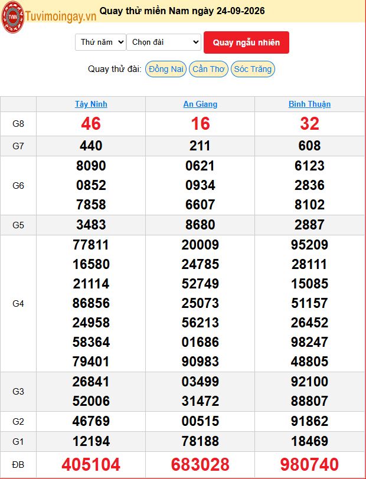Click the Tuvimoingay.vn site name text
The width and height of the screenshot is (366, 479).
coord(61,16)
